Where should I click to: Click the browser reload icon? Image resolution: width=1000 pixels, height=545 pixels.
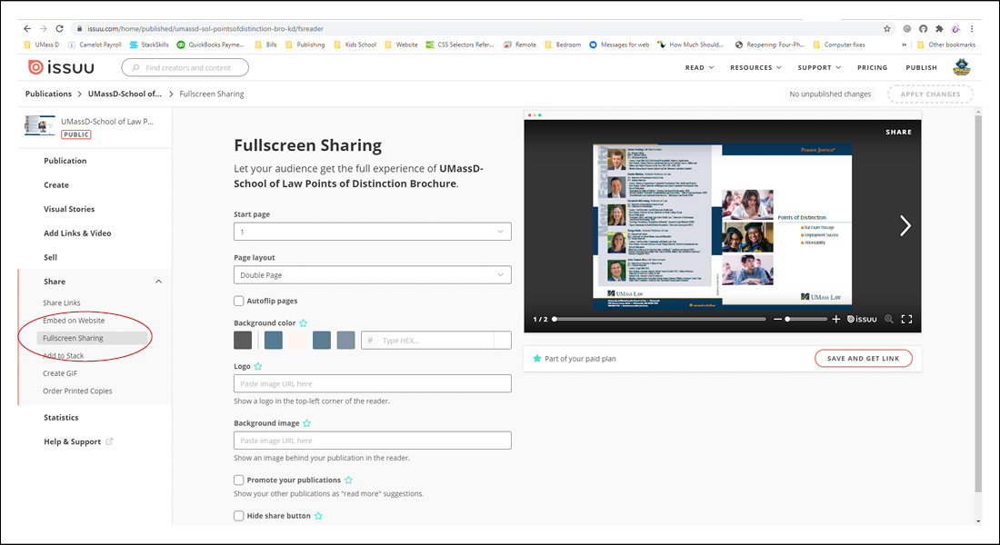(x=60, y=28)
